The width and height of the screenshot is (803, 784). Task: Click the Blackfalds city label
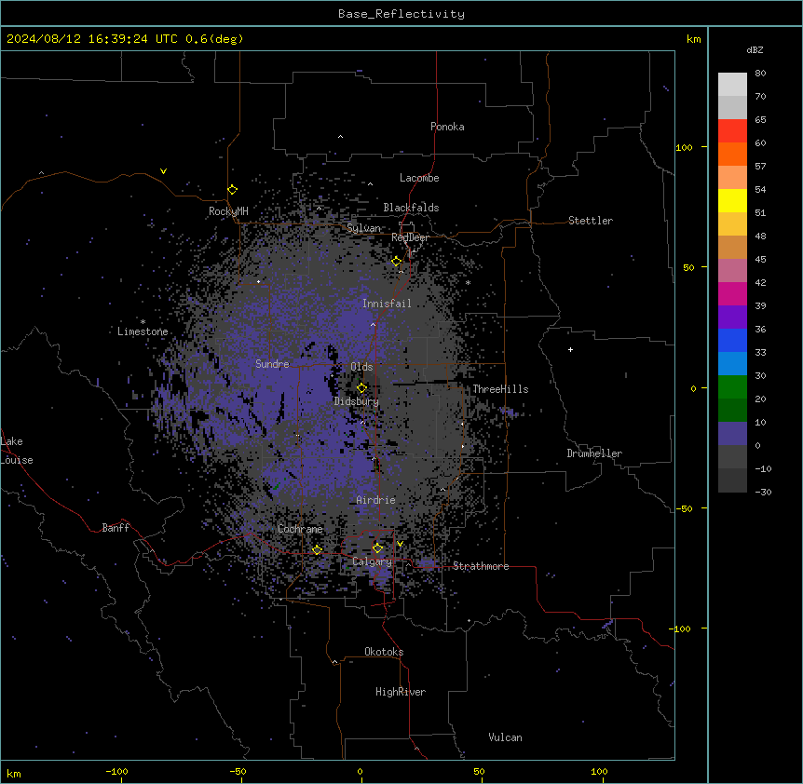click(x=411, y=208)
